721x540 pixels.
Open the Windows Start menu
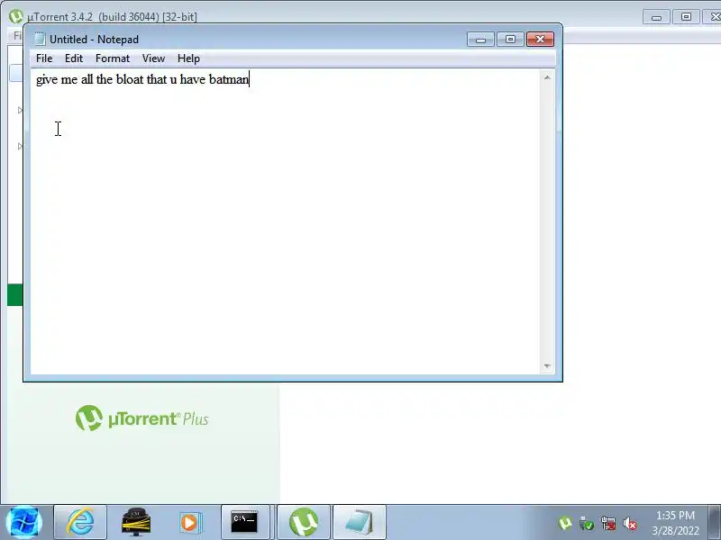pyautogui.click(x=24, y=522)
